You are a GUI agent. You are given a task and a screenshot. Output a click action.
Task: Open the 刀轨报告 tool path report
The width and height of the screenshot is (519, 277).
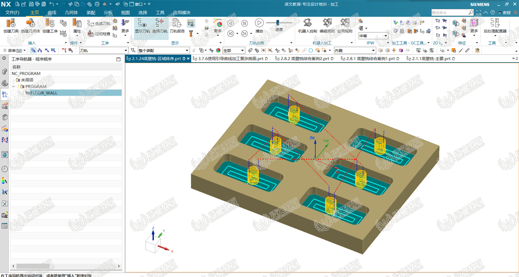(177, 26)
